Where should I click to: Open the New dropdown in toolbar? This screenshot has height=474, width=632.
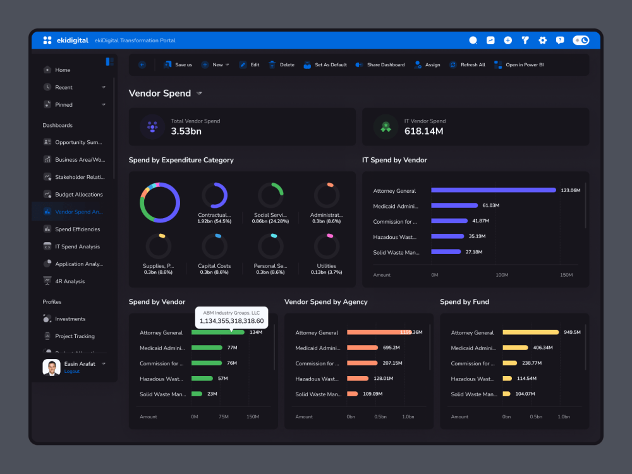[216, 64]
